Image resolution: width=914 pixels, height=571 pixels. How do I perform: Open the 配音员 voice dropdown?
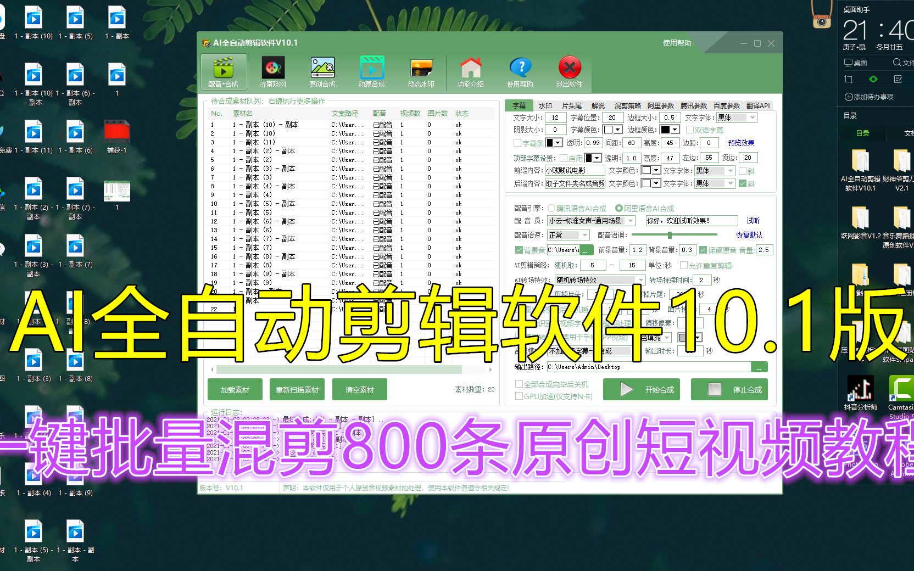tap(591, 221)
